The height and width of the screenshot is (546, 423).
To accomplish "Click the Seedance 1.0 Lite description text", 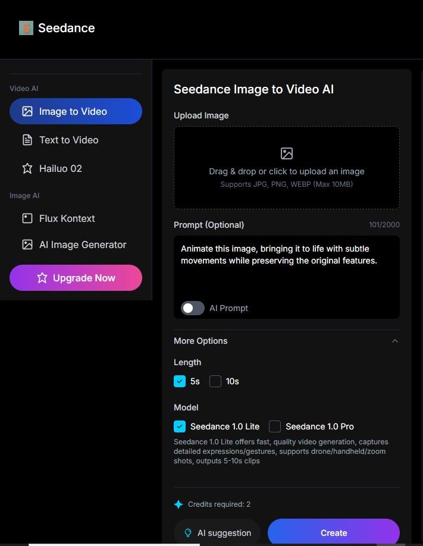I will pos(281,451).
